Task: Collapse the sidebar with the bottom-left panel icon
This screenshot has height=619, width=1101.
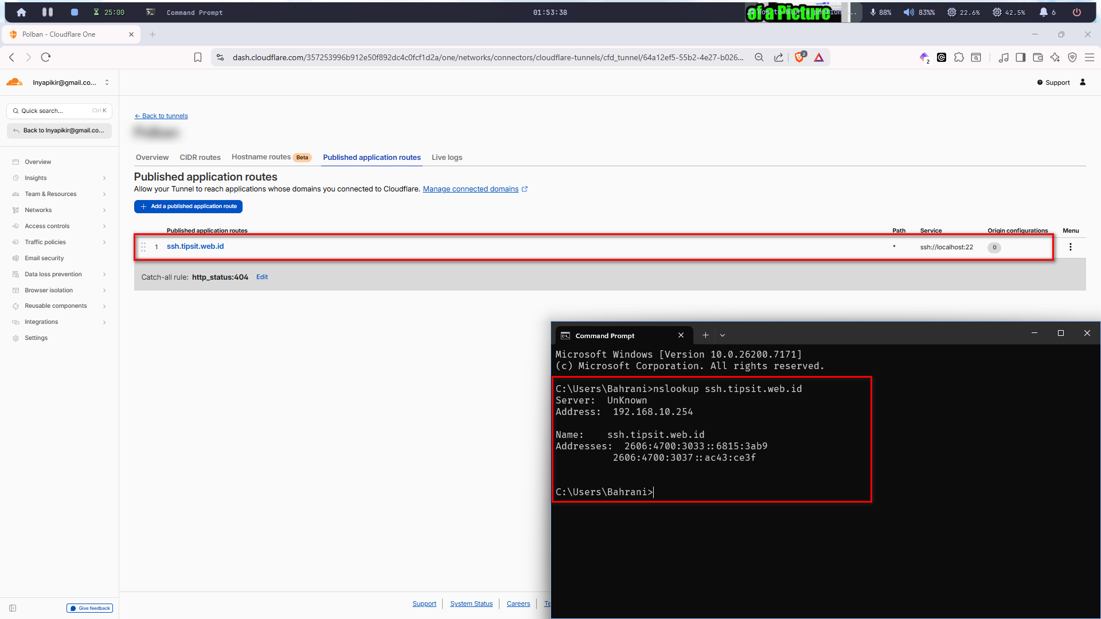Action: [x=13, y=608]
